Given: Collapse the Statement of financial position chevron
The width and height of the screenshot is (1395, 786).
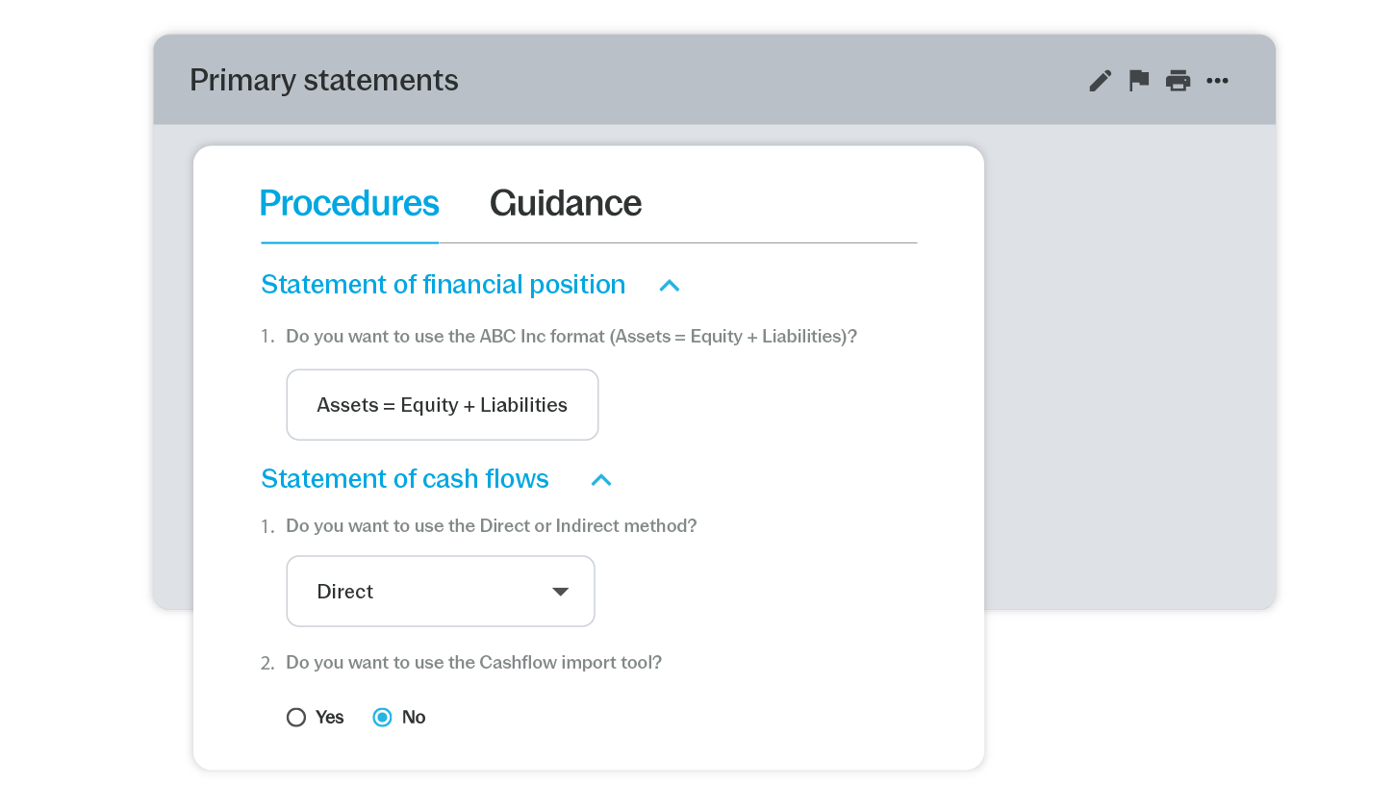Looking at the screenshot, I should pyautogui.click(x=670, y=286).
